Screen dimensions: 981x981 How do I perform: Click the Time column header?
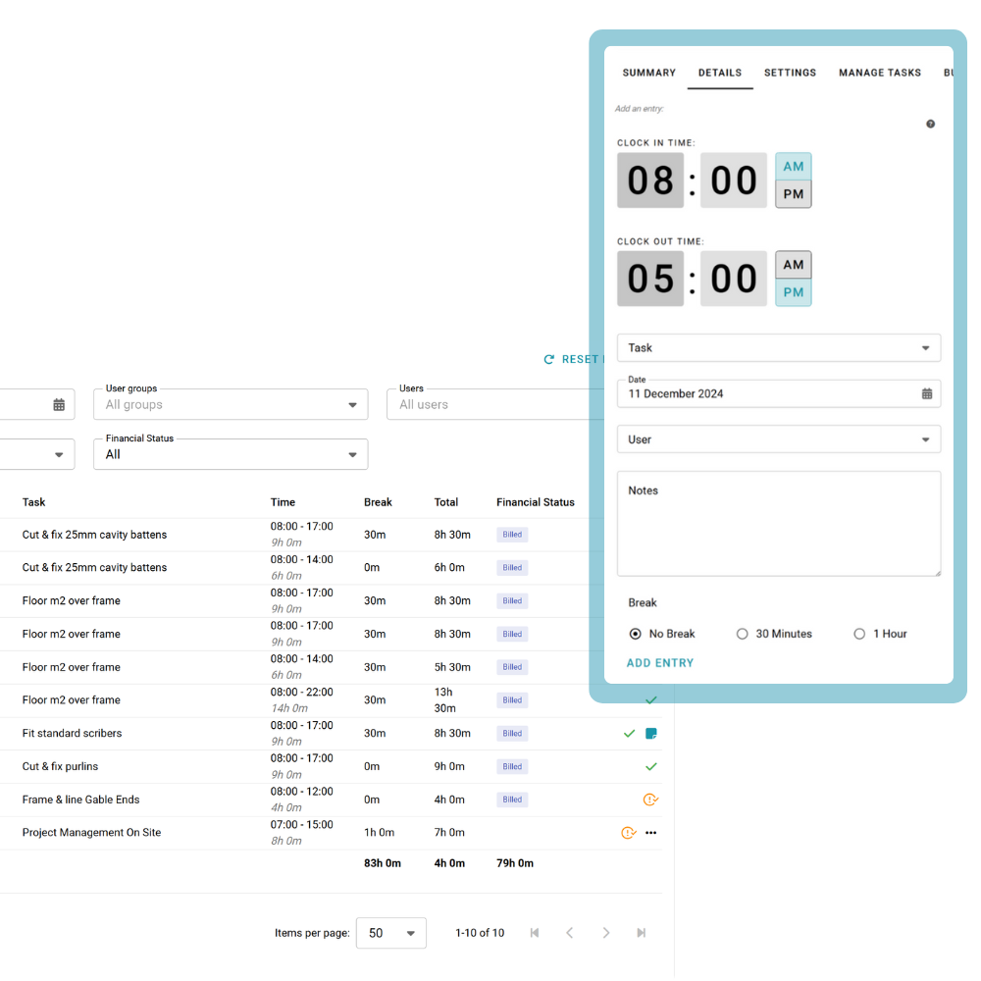click(283, 502)
